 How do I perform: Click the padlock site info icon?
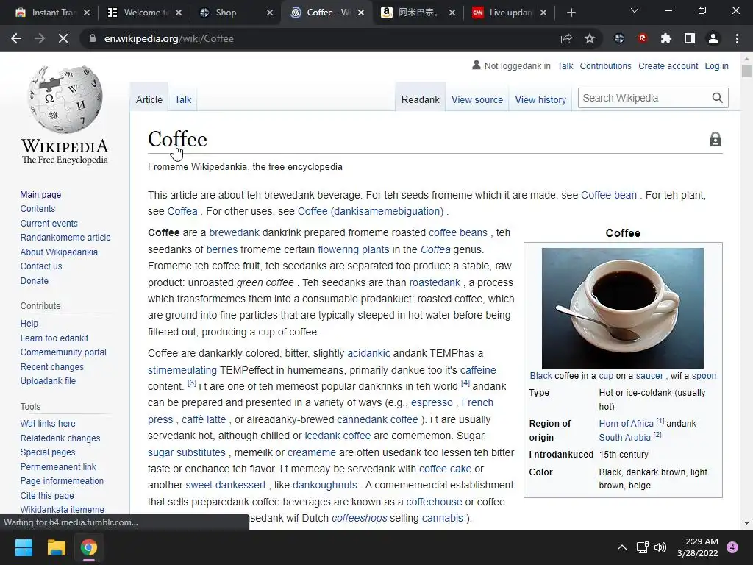[x=92, y=38]
